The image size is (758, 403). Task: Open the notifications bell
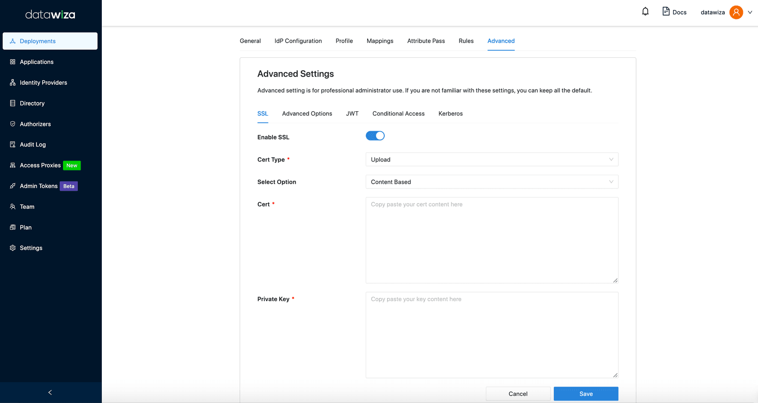(x=645, y=11)
